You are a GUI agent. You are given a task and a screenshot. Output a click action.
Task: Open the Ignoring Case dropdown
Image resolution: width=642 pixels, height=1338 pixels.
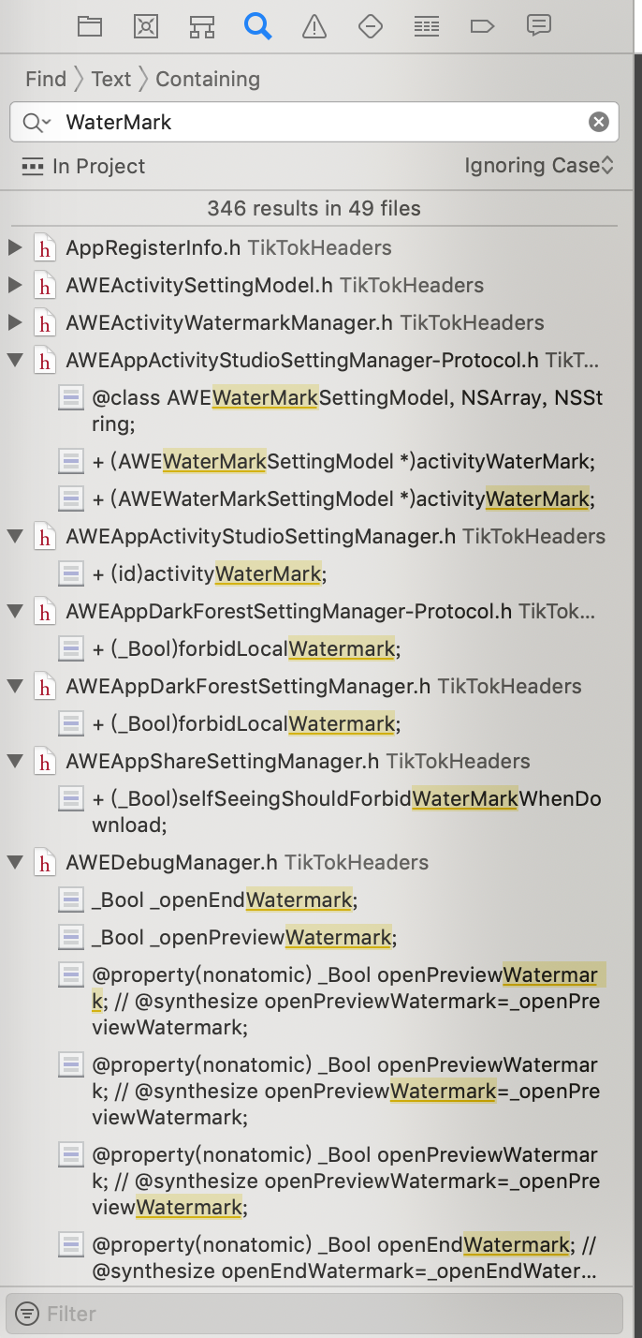tap(539, 166)
